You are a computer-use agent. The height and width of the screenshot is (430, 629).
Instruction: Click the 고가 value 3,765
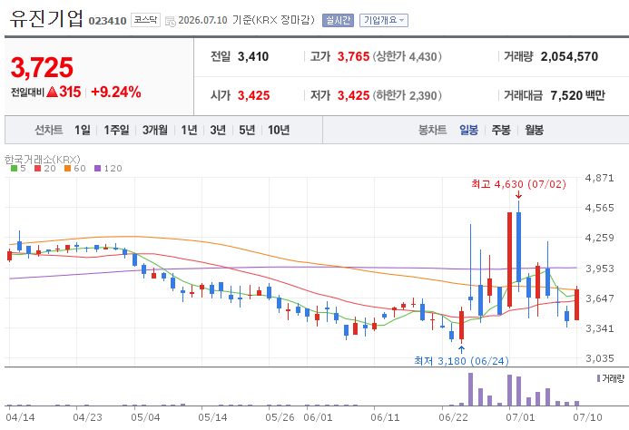tap(353, 56)
